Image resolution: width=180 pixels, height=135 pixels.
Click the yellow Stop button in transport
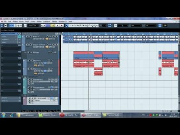[x=53, y=25]
